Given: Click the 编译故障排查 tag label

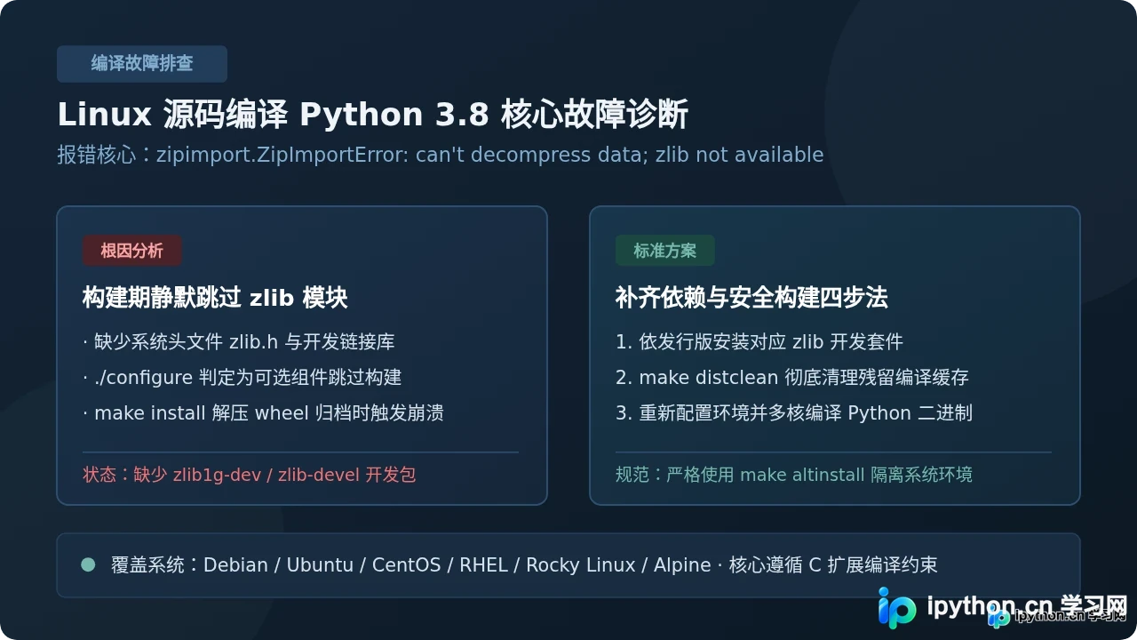Looking at the screenshot, I should pyautogui.click(x=142, y=64).
